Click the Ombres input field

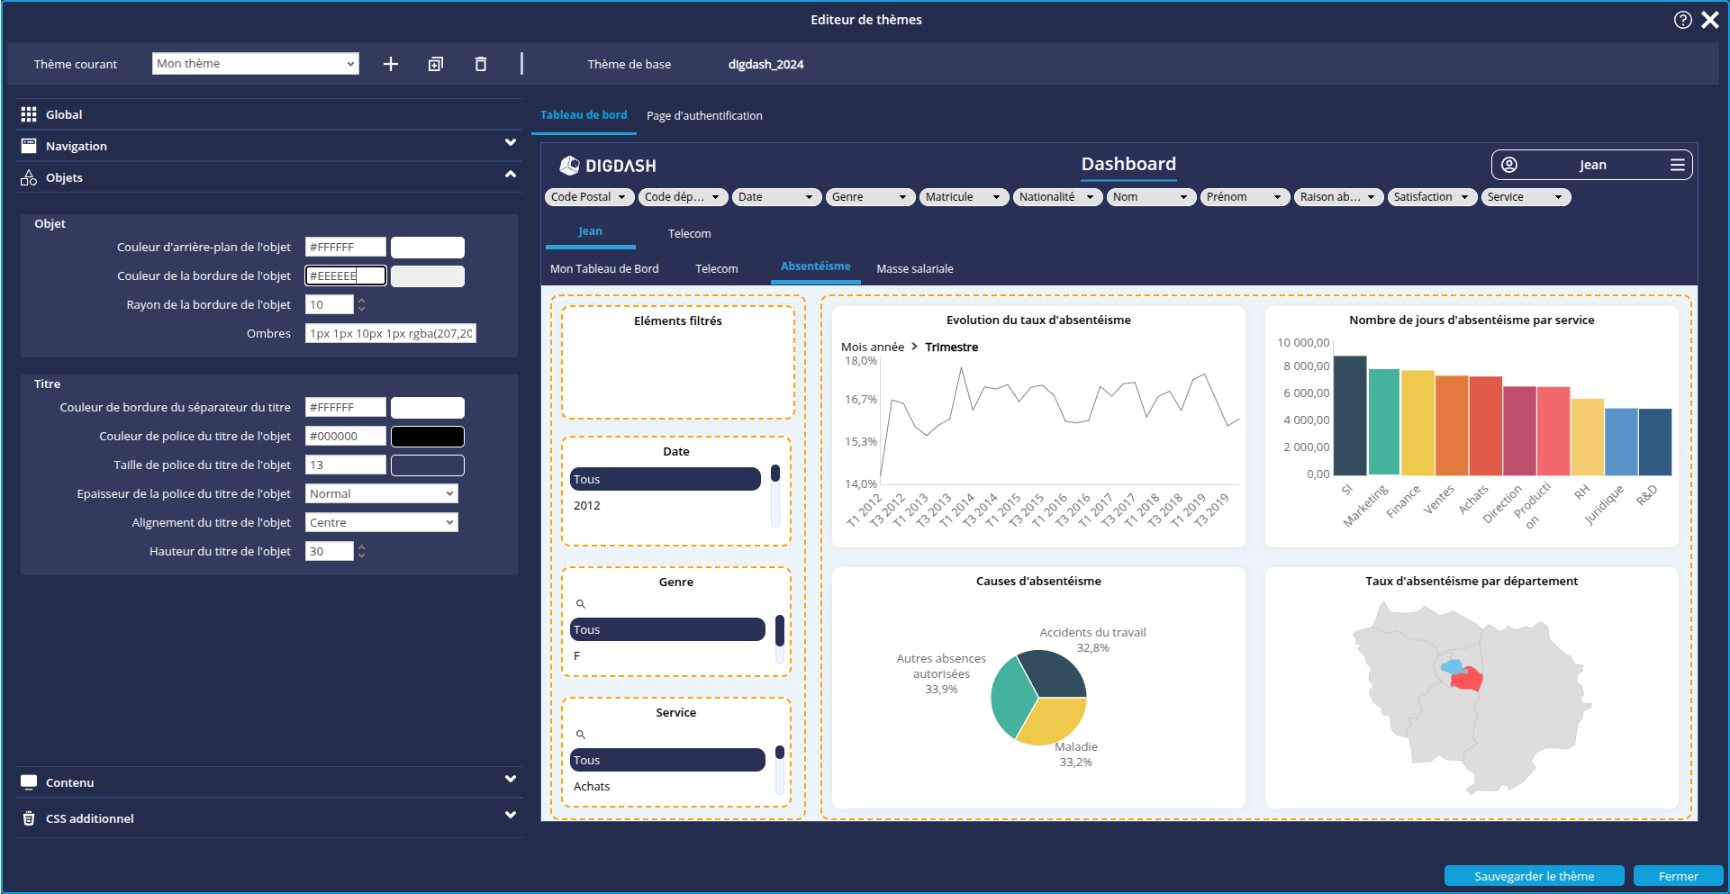pos(390,334)
